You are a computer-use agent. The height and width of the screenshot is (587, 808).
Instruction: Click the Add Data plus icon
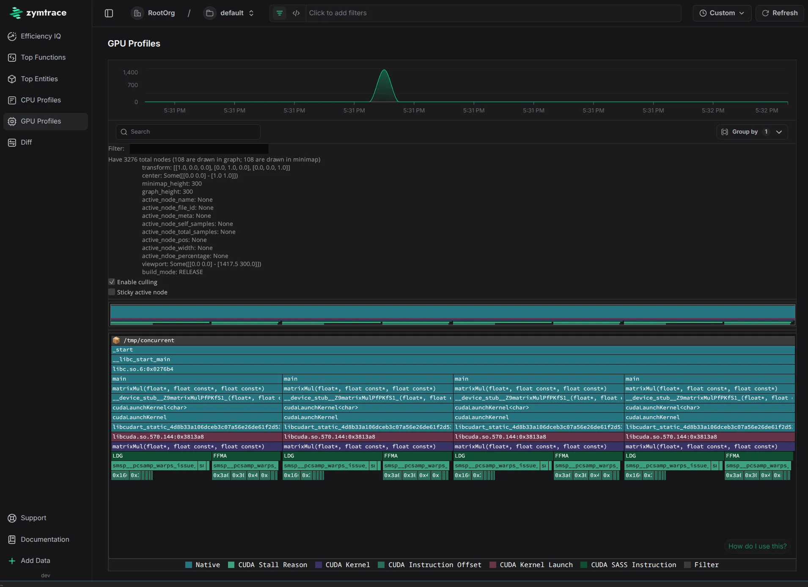click(x=12, y=561)
